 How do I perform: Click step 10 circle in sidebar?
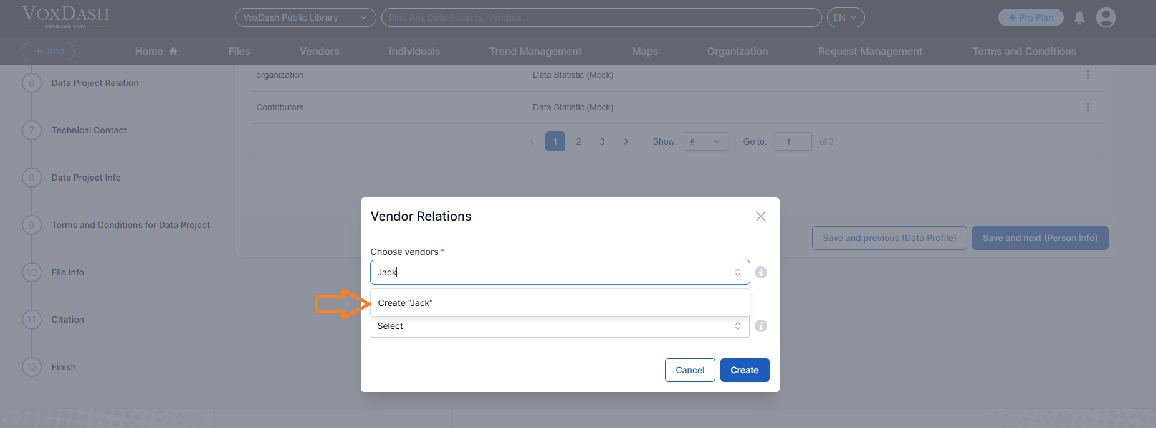32,272
